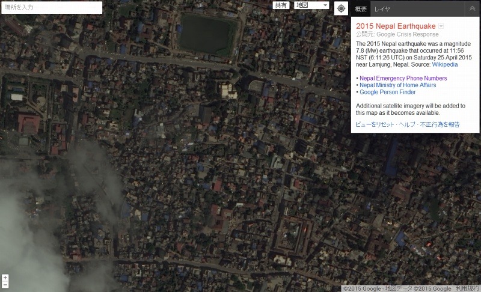This screenshot has height=292, width=481.
Task: Zoom in with the plus button
Action: click(5, 278)
